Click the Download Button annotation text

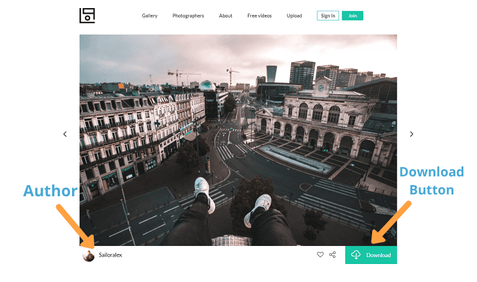(431, 180)
